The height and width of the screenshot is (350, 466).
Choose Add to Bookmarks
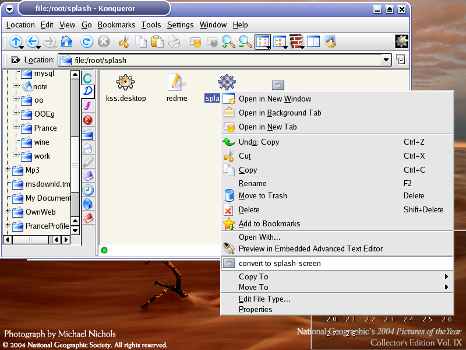pos(337,223)
